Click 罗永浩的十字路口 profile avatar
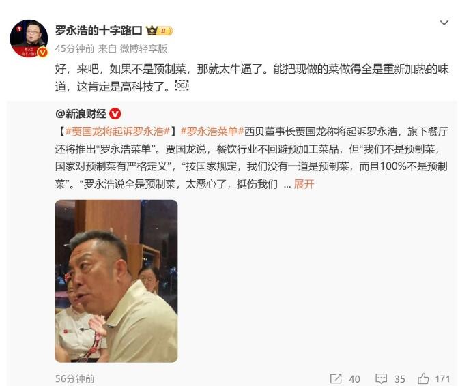The height and width of the screenshot is (386, 460). [29, 38]
